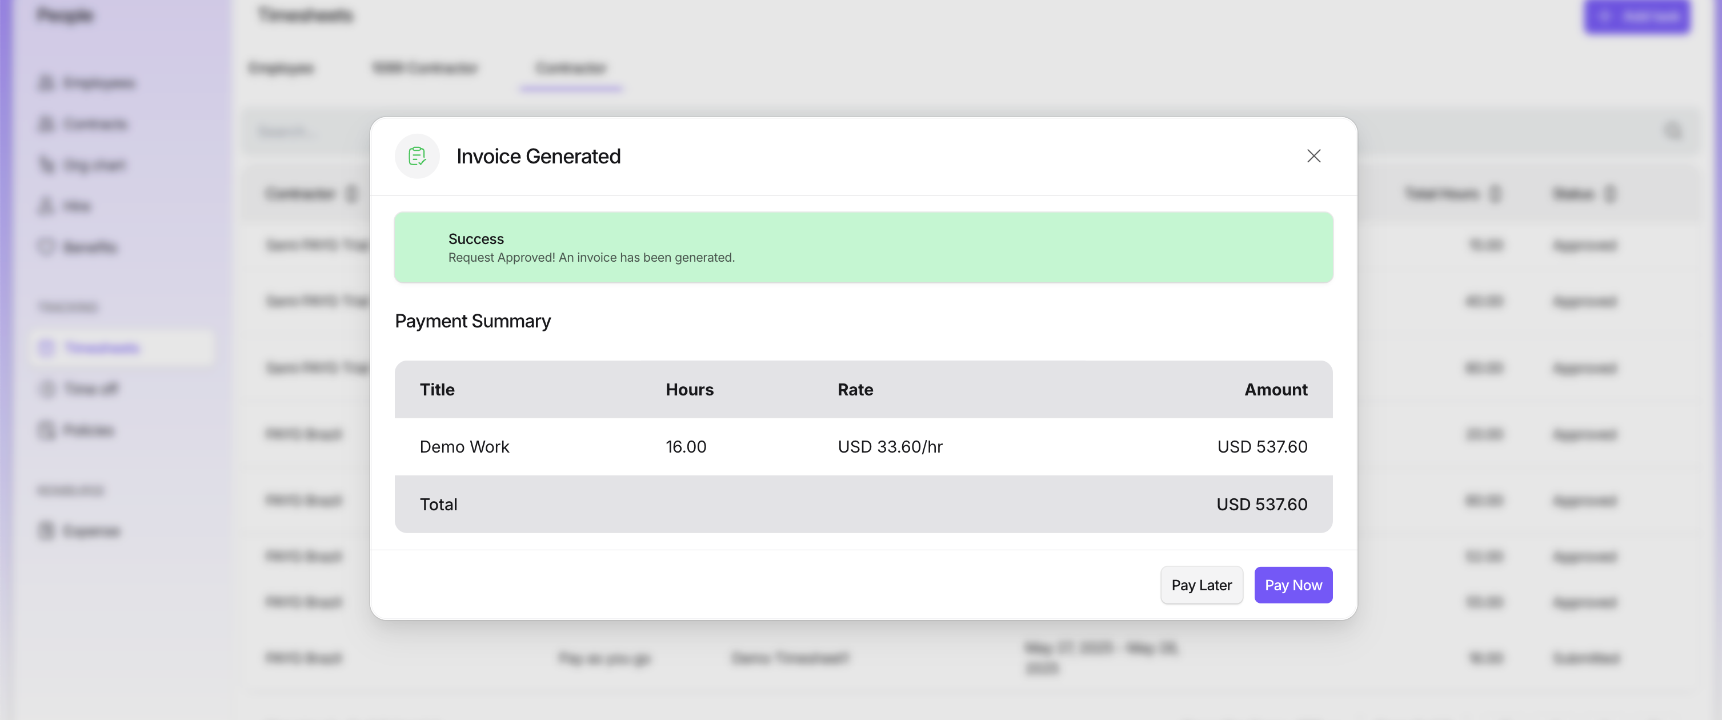Image resolution: width=1722 pixels, height=720 pixels.
Task: Click the Expense icon in sidebar
Action: 46,531
